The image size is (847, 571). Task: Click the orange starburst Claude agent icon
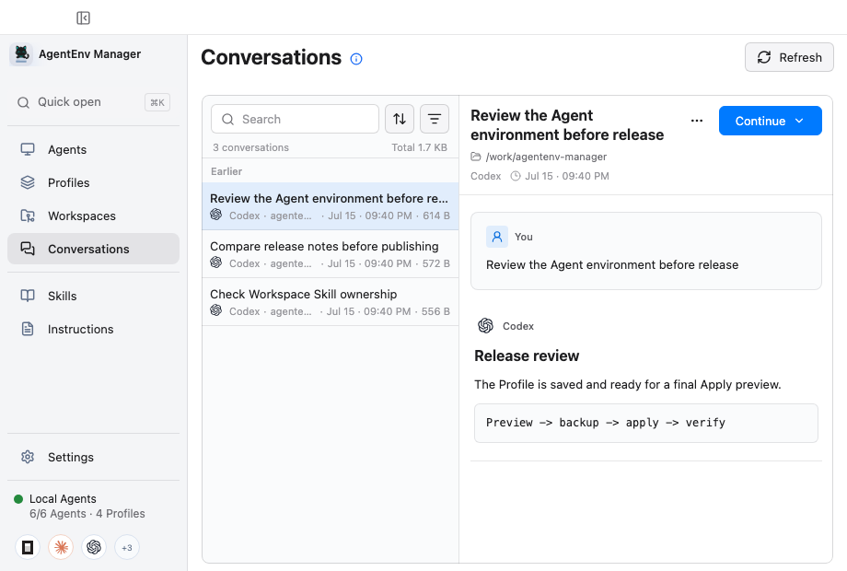point(61,547)
